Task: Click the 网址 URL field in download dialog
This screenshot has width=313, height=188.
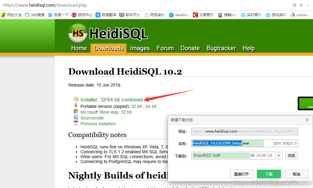Action: point(245,131)
